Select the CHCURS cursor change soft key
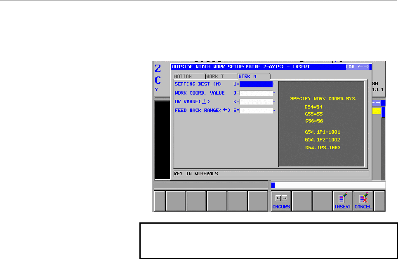Screen dimensions: 398x259 281,201
